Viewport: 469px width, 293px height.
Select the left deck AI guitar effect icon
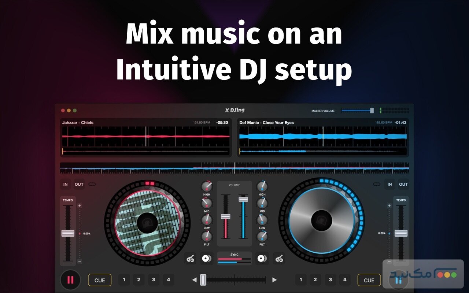191,258
